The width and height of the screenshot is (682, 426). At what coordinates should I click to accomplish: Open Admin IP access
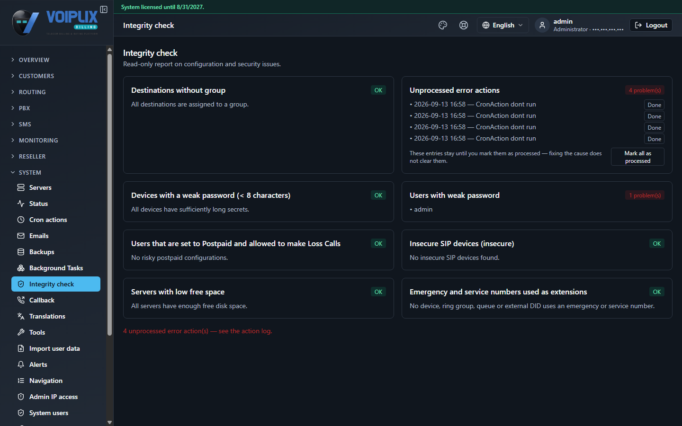pyautogui.click(x=56, y=397)
